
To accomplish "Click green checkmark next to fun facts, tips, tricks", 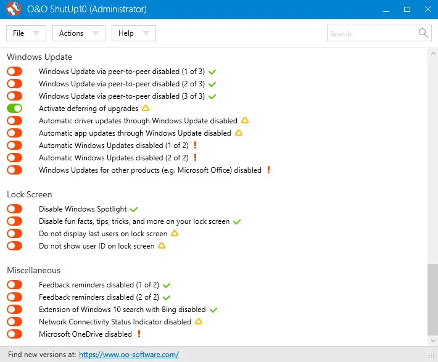I will coord(237,222).
